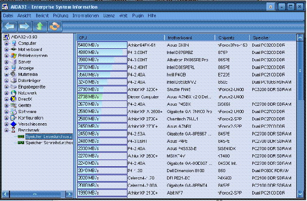The image size is (307, 201).
Task: Select the Server tree icon
Action: point(13,62)
